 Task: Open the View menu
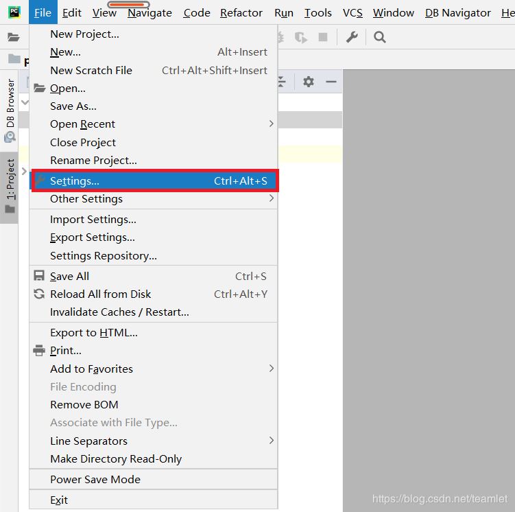click(x=104, y=12)
